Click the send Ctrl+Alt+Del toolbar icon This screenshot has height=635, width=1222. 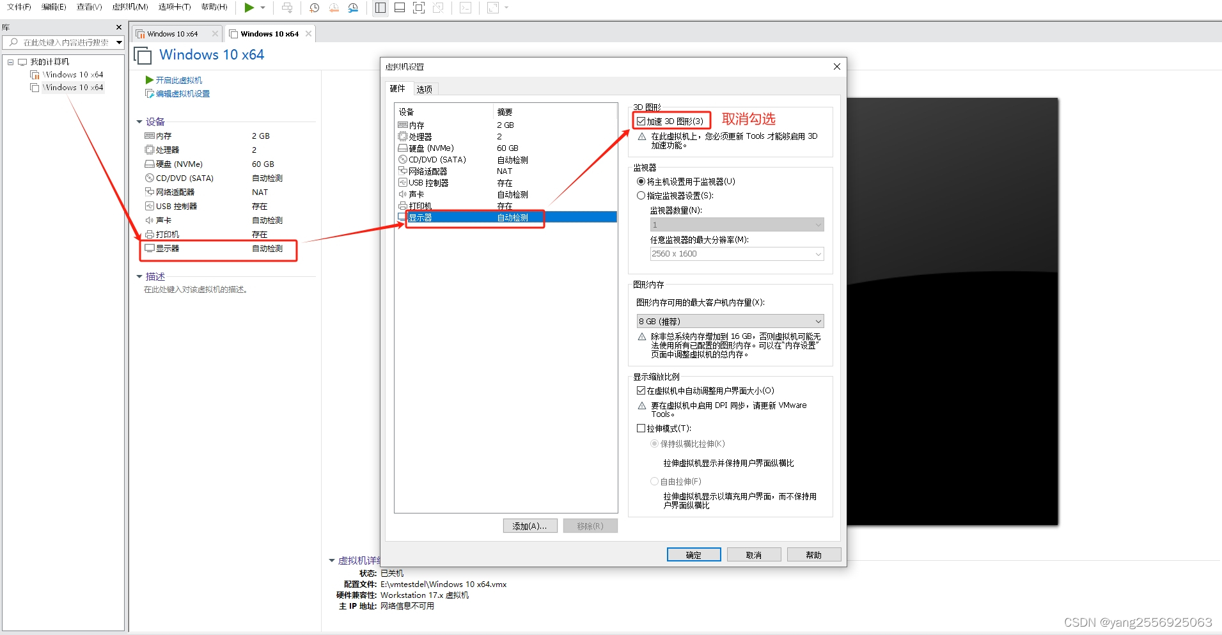click(287, 8)
